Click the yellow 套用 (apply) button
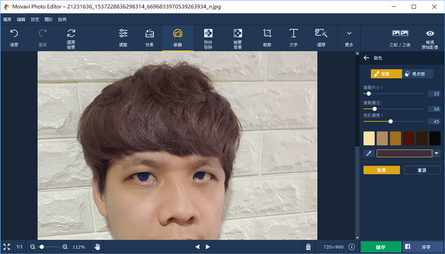This screenshot has height=254, width=445. pyautogui.click(x=381, y=170)
